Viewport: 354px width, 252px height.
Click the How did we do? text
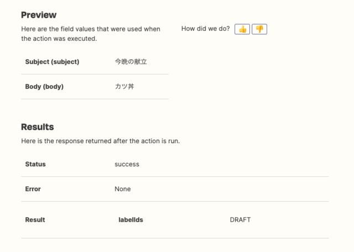coord(205,29)
